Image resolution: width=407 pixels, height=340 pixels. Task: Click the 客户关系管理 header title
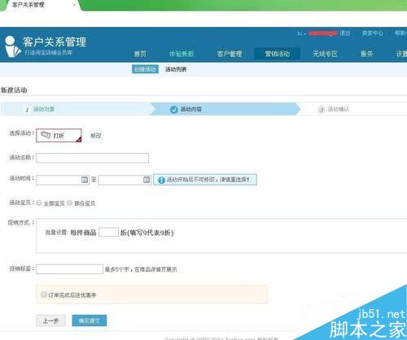[x=55, y=42]
